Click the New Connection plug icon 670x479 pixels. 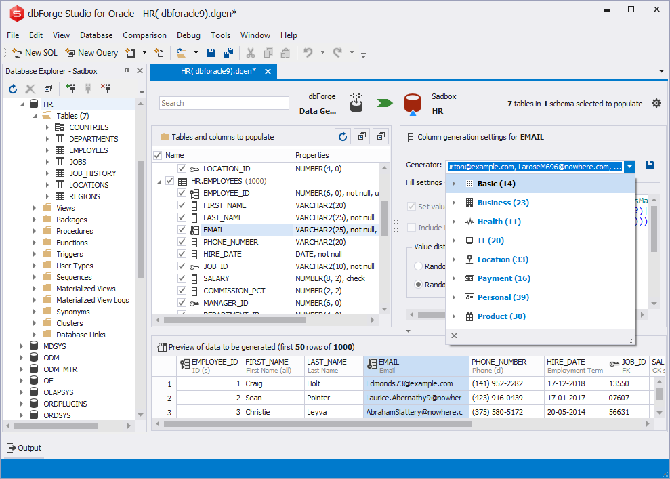coord(70,89)
